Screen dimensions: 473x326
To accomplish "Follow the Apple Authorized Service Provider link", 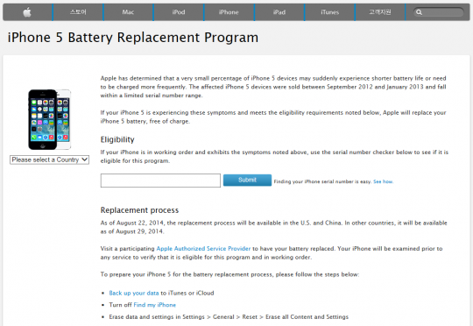I will tap(203, 248).
